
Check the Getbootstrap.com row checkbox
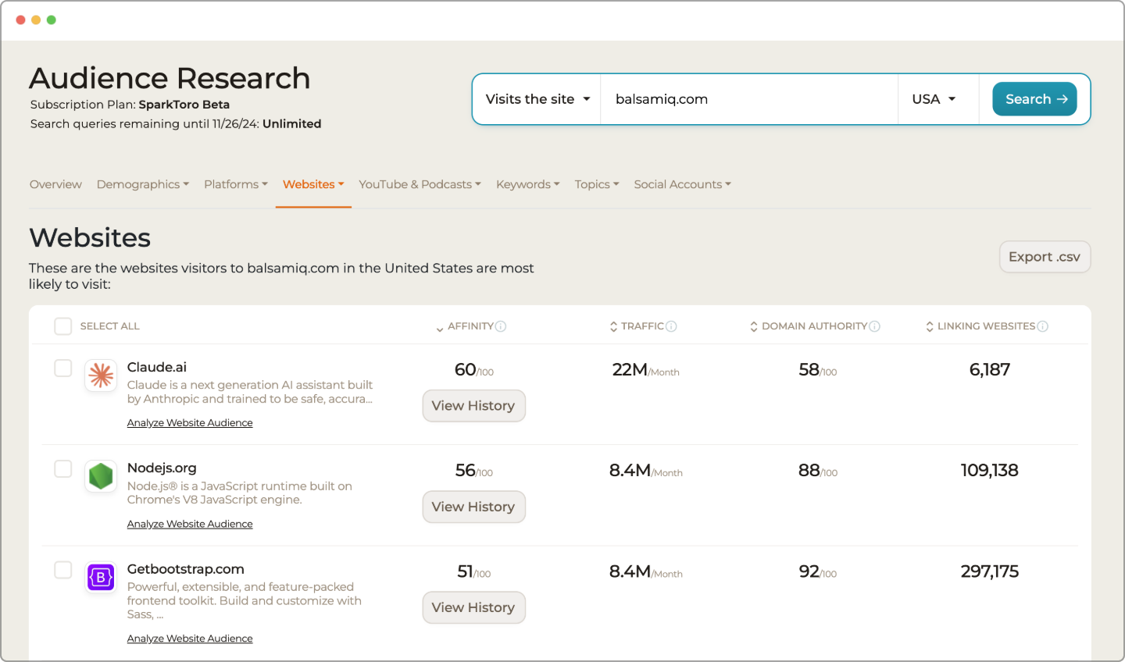[63, 570]
